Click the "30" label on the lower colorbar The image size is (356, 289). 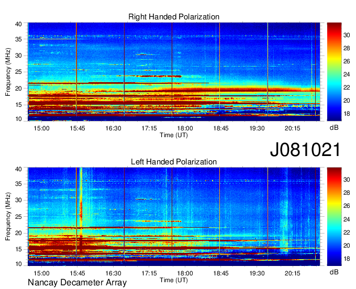coord(347,180)
